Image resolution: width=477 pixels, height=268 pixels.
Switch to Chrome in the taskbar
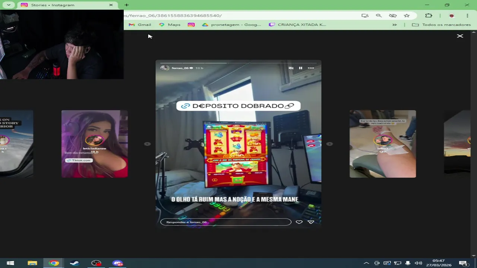54,263
